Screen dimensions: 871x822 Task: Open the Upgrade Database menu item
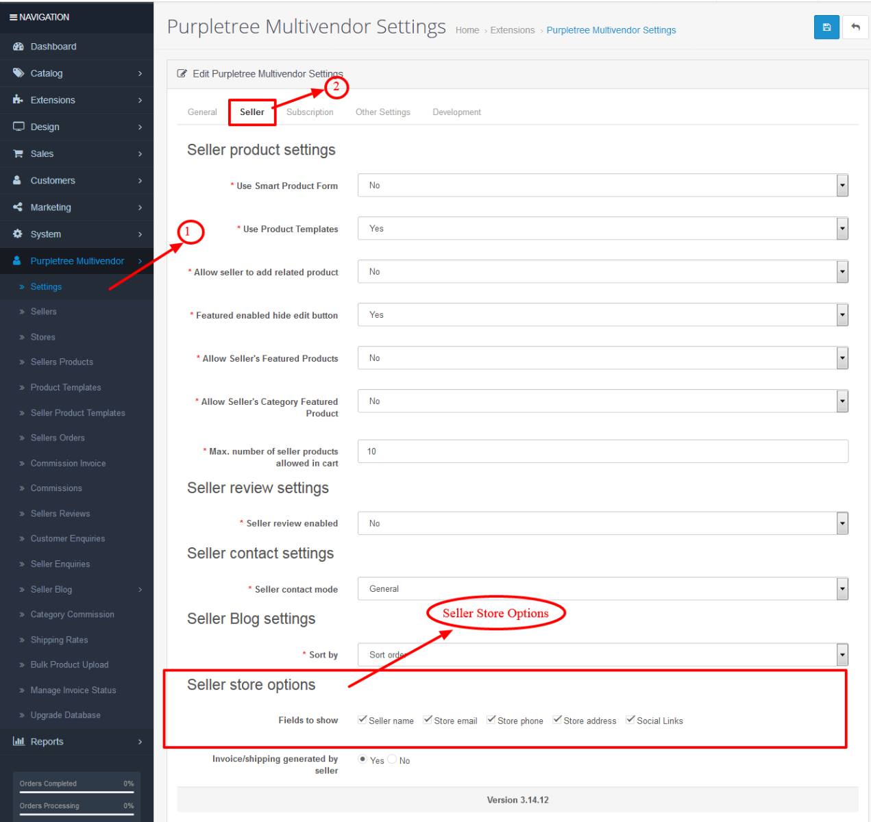point(65,714)
